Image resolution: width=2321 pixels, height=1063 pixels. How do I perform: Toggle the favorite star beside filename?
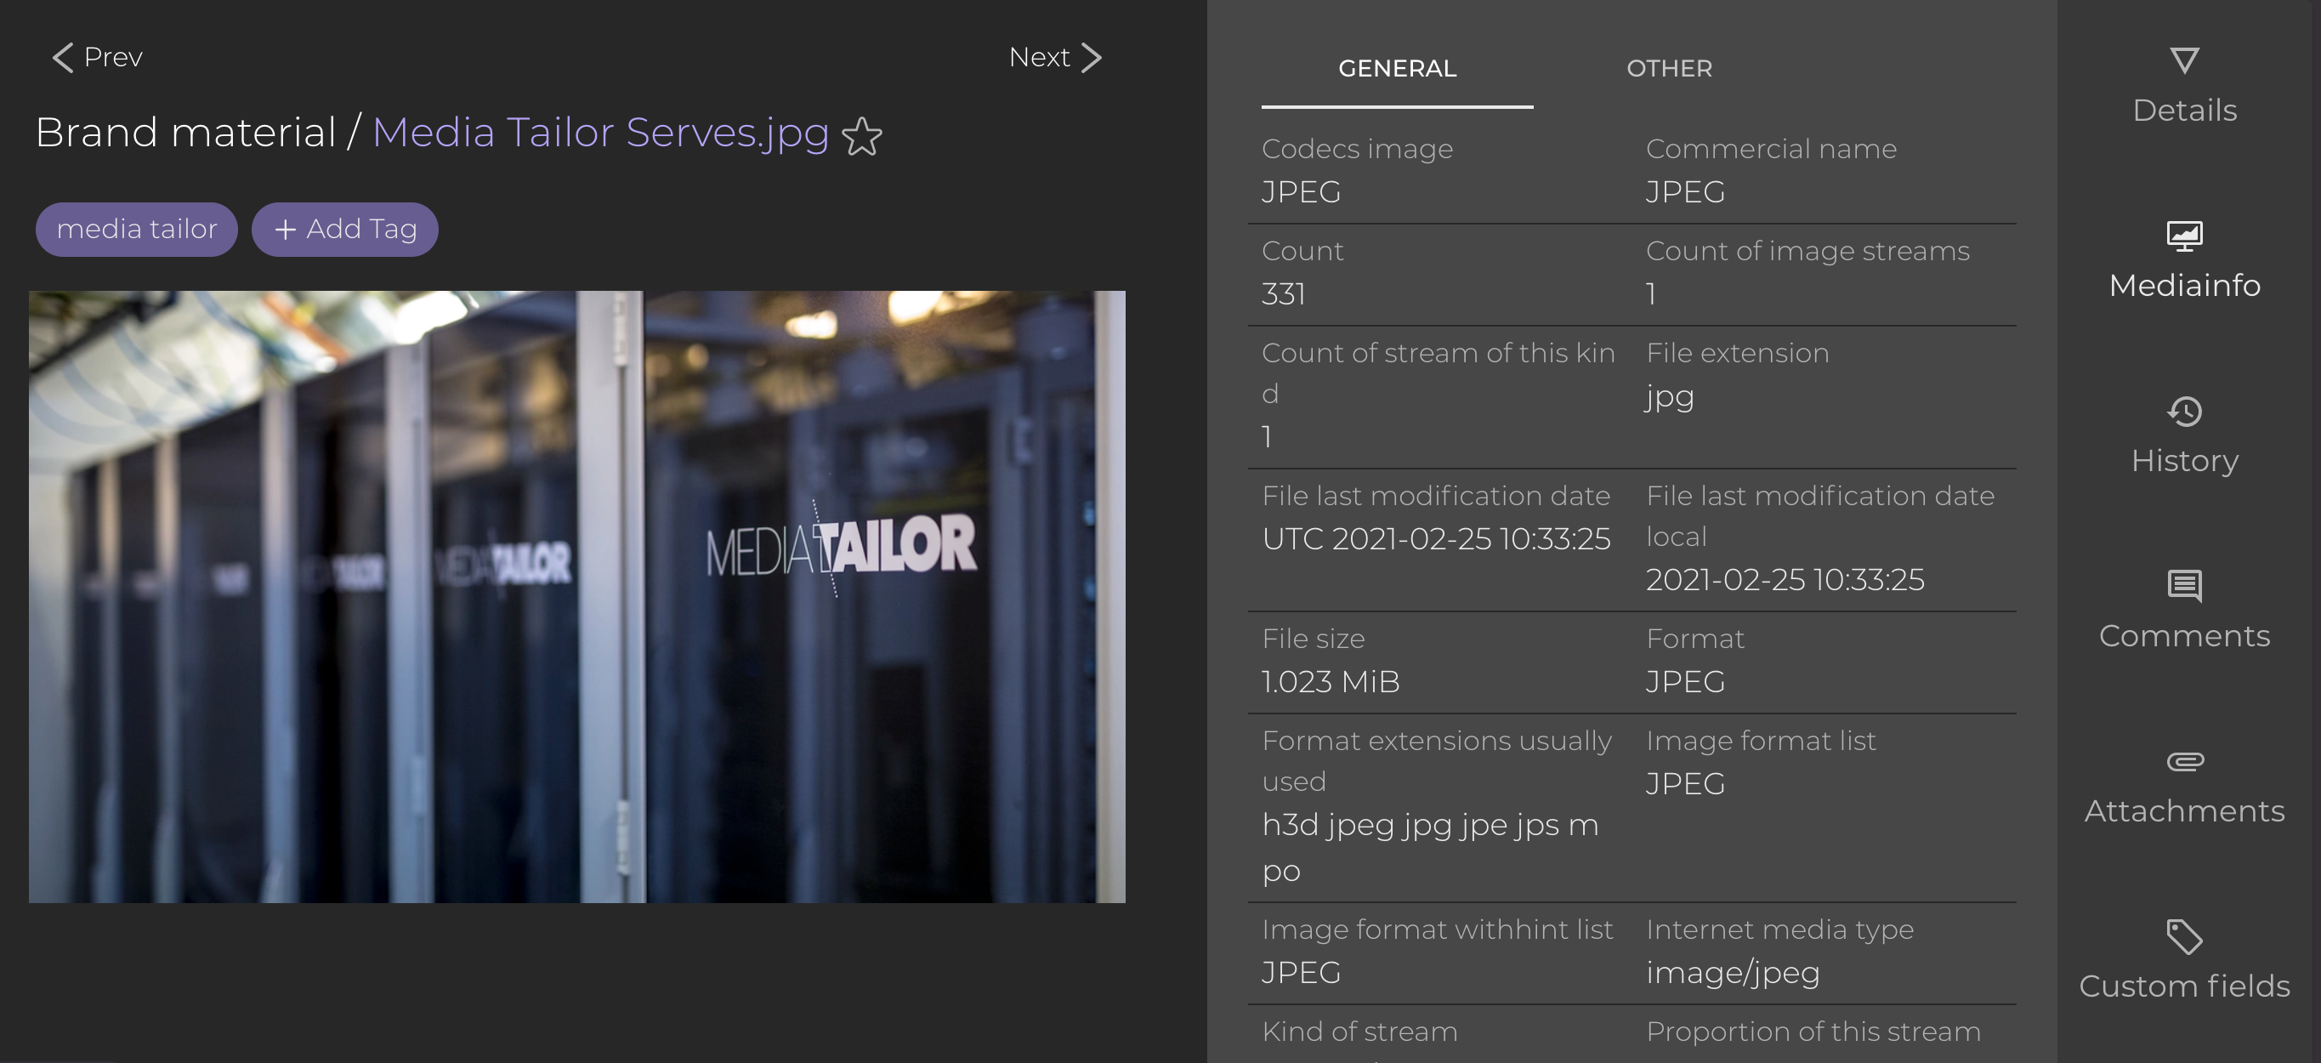point(861,136)
